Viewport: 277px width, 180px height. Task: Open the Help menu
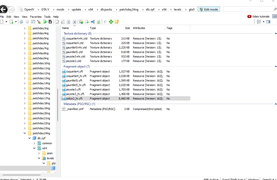[x=56, y=17]
